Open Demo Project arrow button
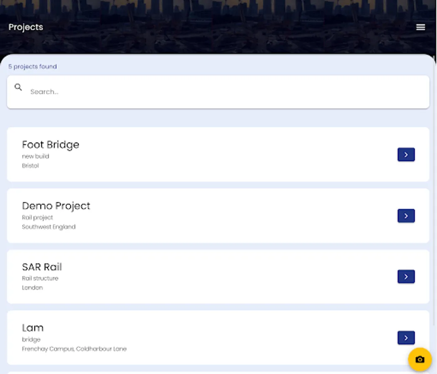This screenshot has height=374, width=437. (x=406, y=216)
